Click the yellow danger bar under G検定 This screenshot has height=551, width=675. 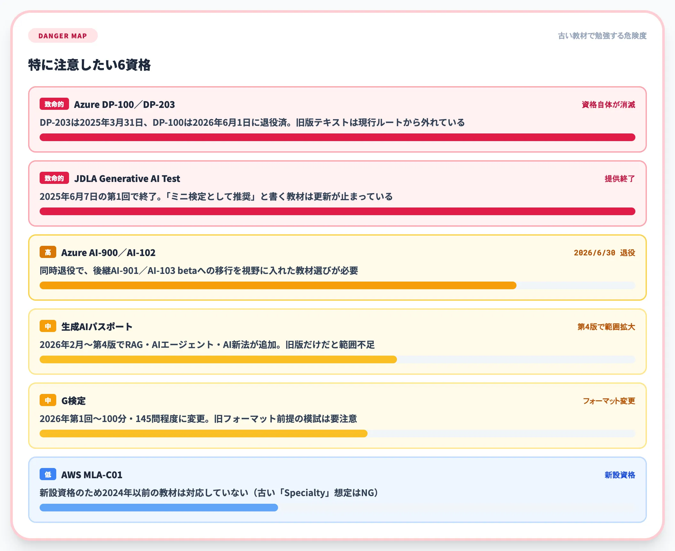click(204, 434)
